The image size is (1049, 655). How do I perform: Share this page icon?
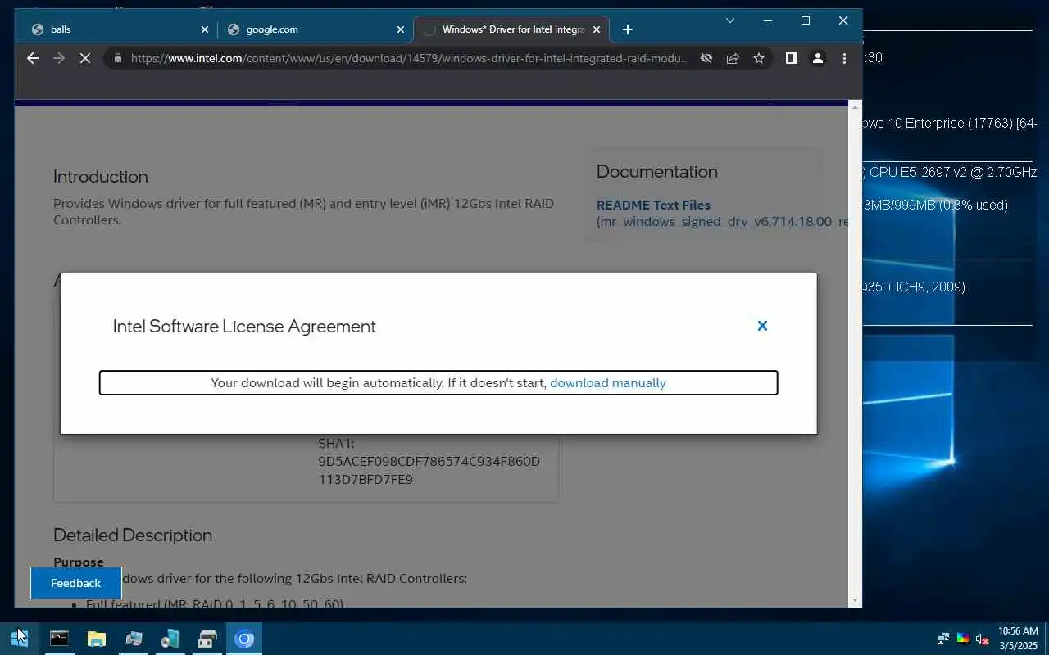click(733, 58)
